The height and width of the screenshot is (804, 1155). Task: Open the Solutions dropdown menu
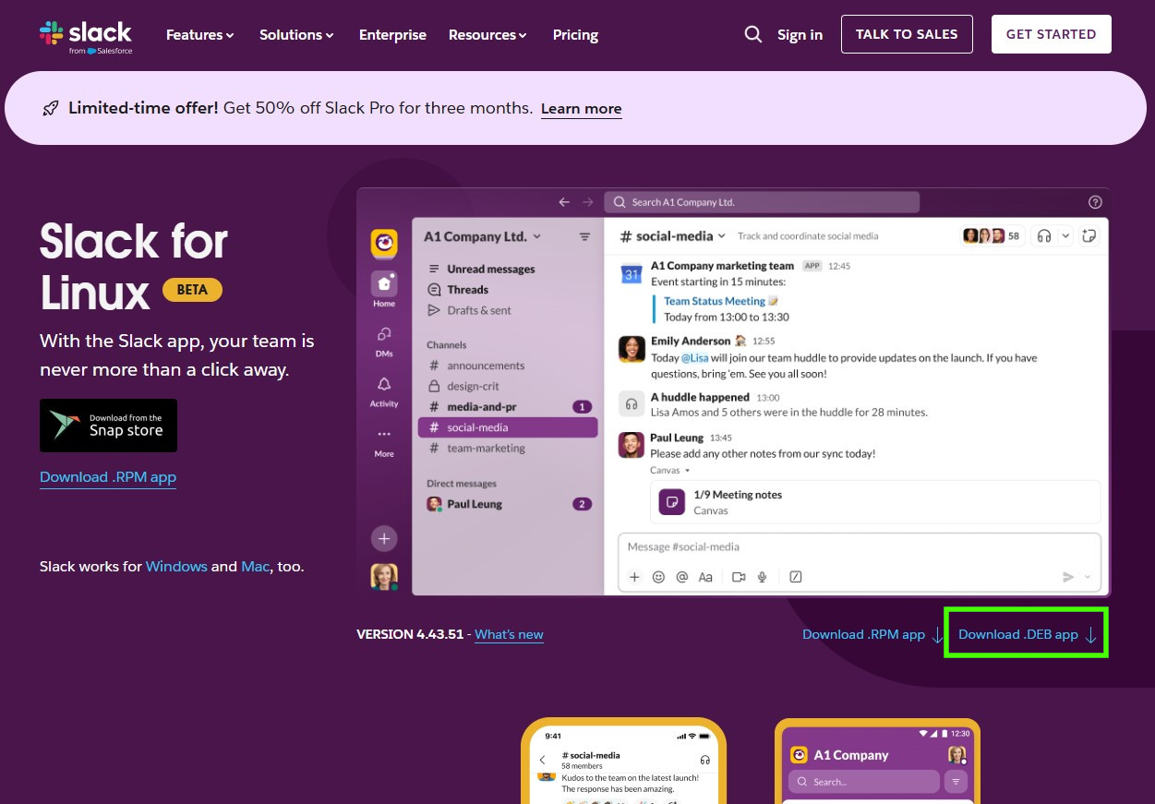coord(296,35)
